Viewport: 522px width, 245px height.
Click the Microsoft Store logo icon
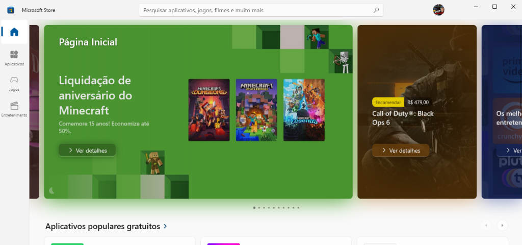click(x=11, y=10)
